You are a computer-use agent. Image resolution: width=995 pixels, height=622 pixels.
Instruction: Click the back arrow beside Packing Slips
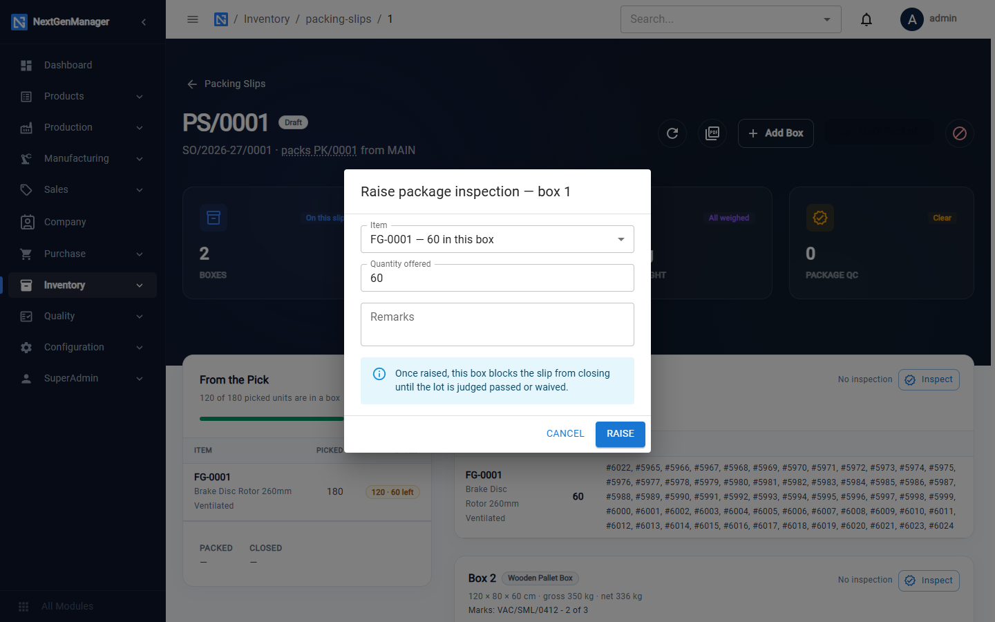(192, 84)
